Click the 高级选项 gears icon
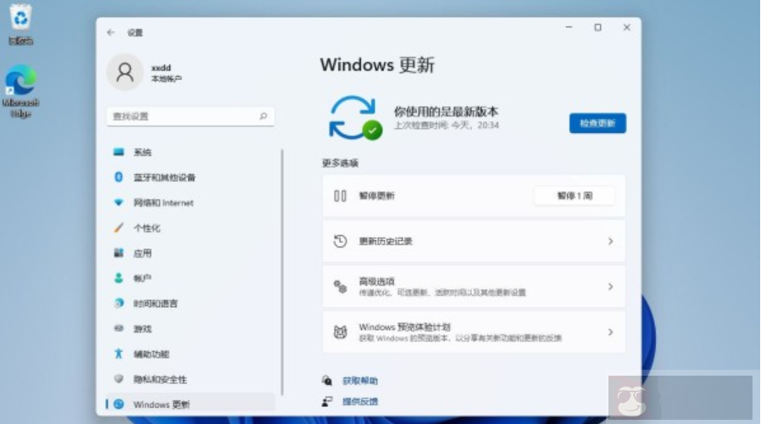 coord(340,287)
